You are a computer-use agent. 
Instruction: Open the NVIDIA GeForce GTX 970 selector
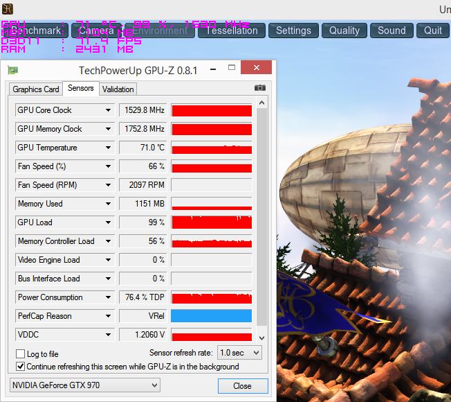(x=85, y=385)
